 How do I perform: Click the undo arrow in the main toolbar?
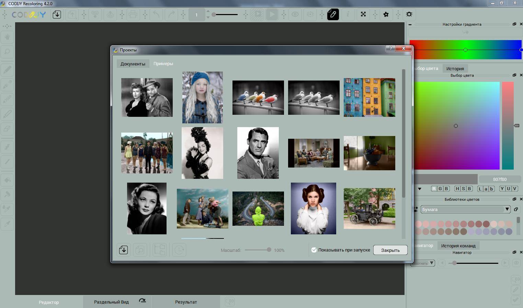(156, 14)
